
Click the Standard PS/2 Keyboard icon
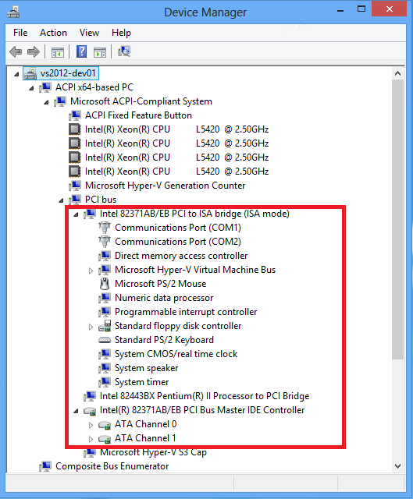click(x=104, y=340)
